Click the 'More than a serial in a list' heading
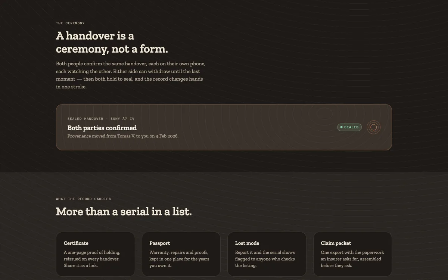The height and width of the screenshot is (280, 448). pyautogui.click(x=124, y=212)
